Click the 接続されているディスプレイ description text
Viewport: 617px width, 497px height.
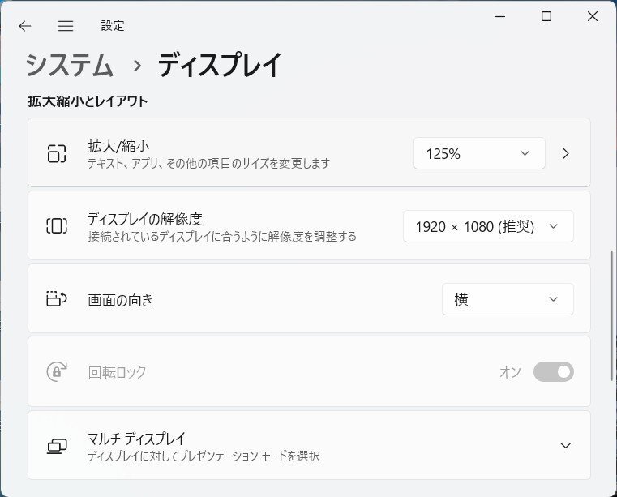(222, 237)
